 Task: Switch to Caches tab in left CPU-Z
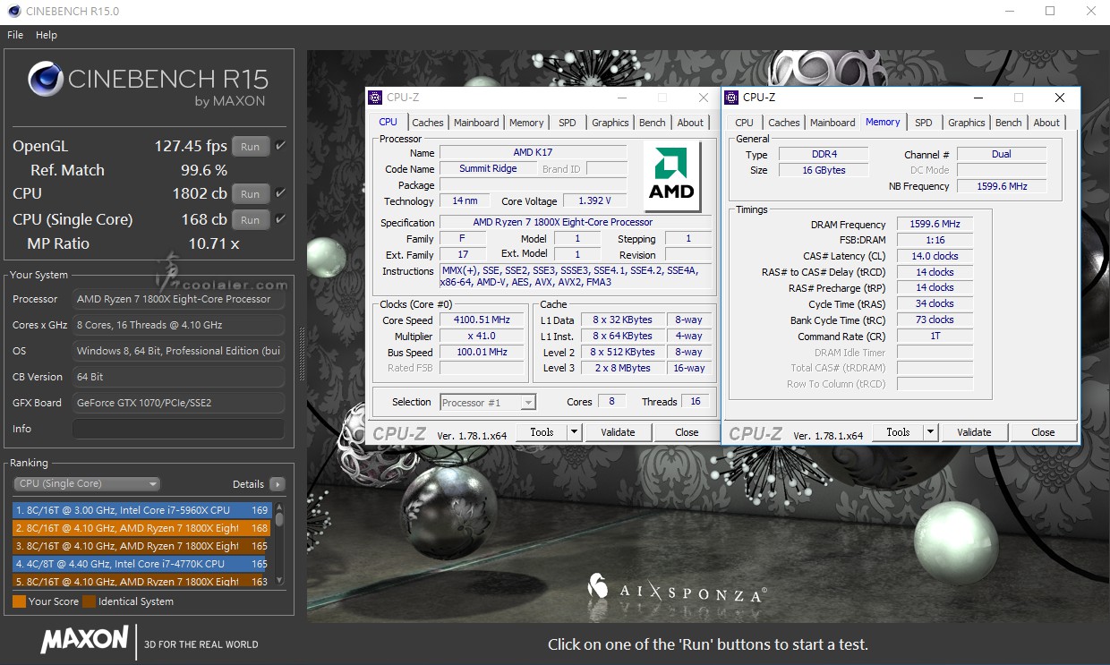428,123
